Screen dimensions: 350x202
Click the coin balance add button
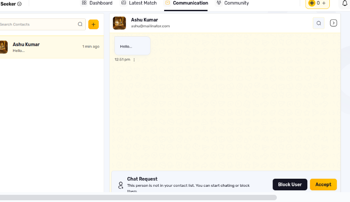(x=324, y=3)
